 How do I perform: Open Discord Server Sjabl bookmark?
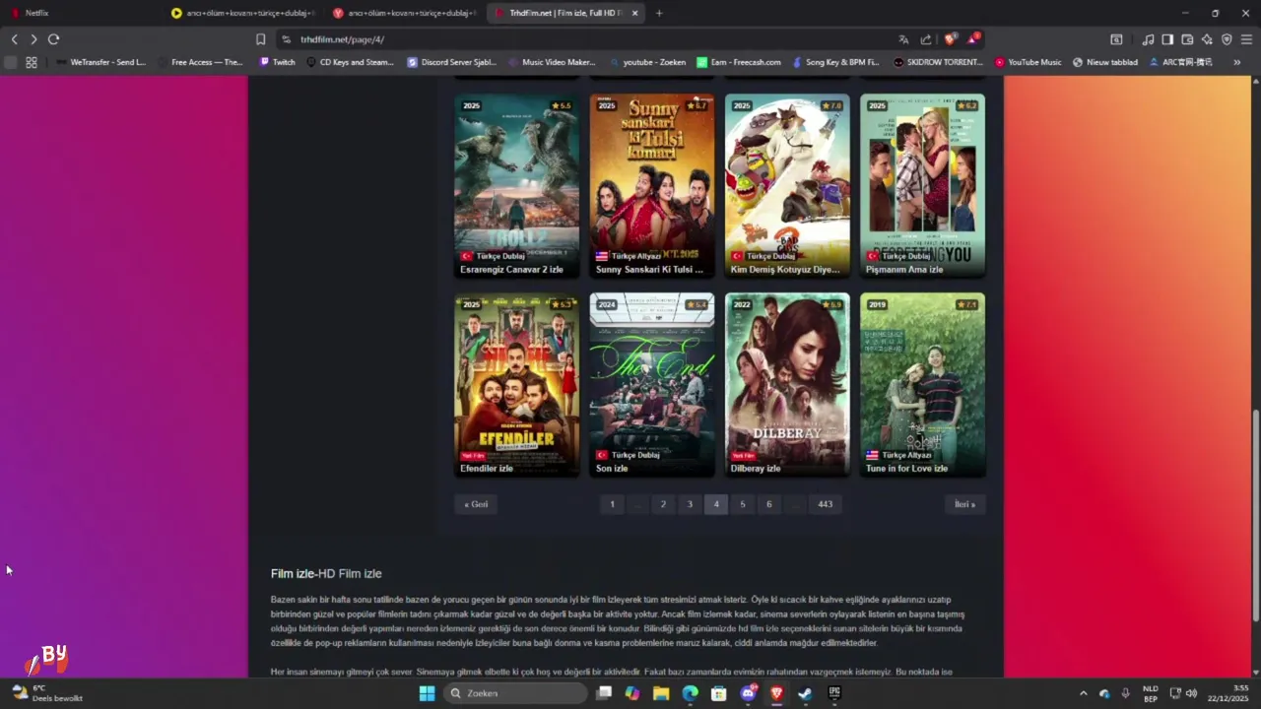[451, 62]
